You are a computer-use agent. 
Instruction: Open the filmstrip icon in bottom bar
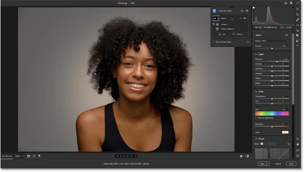29,156
